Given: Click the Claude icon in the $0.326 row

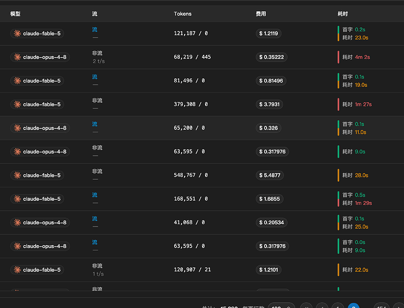Looking at the screenshot, I should pos(17,128).
